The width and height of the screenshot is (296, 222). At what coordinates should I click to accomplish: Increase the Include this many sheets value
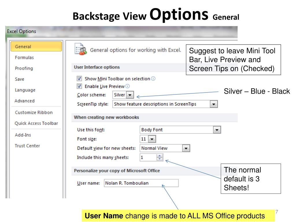160,156
